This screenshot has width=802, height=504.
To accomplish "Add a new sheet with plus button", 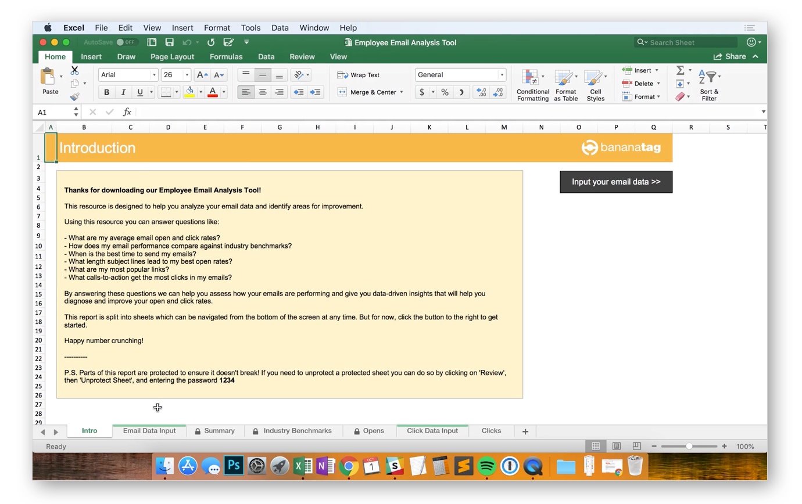I will coord(525,431).
